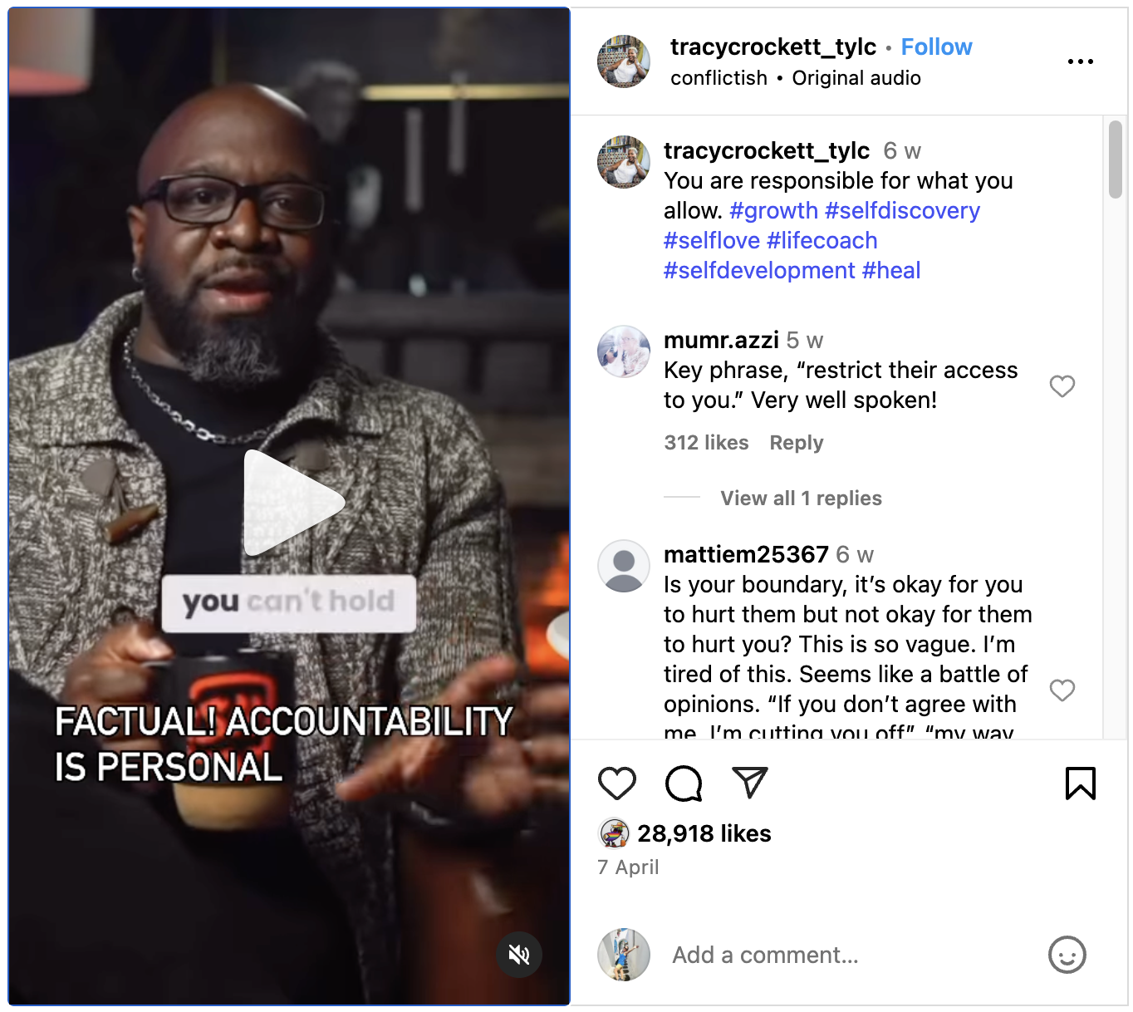Open emoji picker smiley icon

pos(1067,955)
